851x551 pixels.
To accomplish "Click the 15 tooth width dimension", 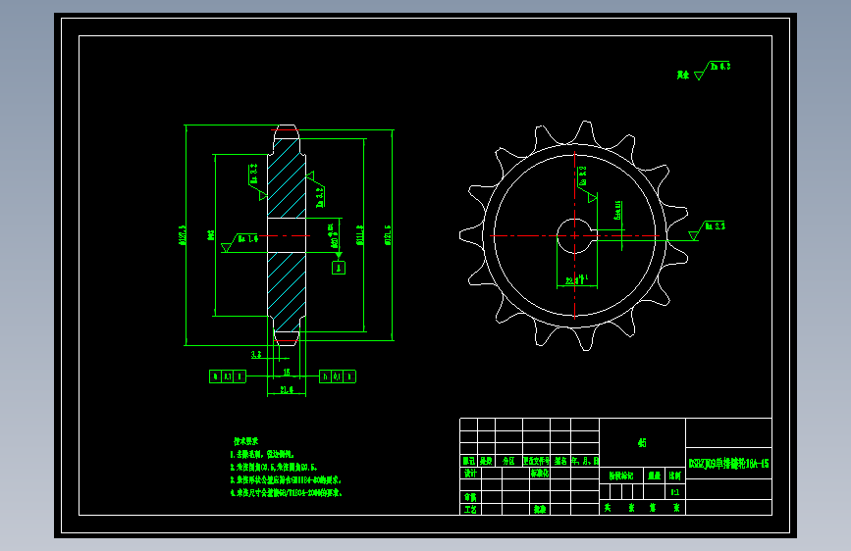I will pos(287,372).
